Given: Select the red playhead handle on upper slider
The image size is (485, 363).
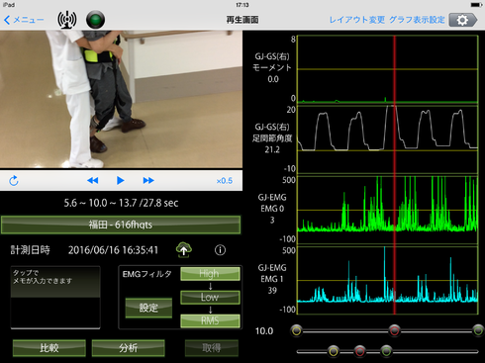Looking at the screenshot, I should [394, 330].
